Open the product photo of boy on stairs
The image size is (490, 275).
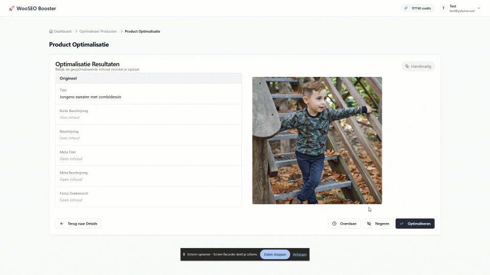[x=317, y=141]
